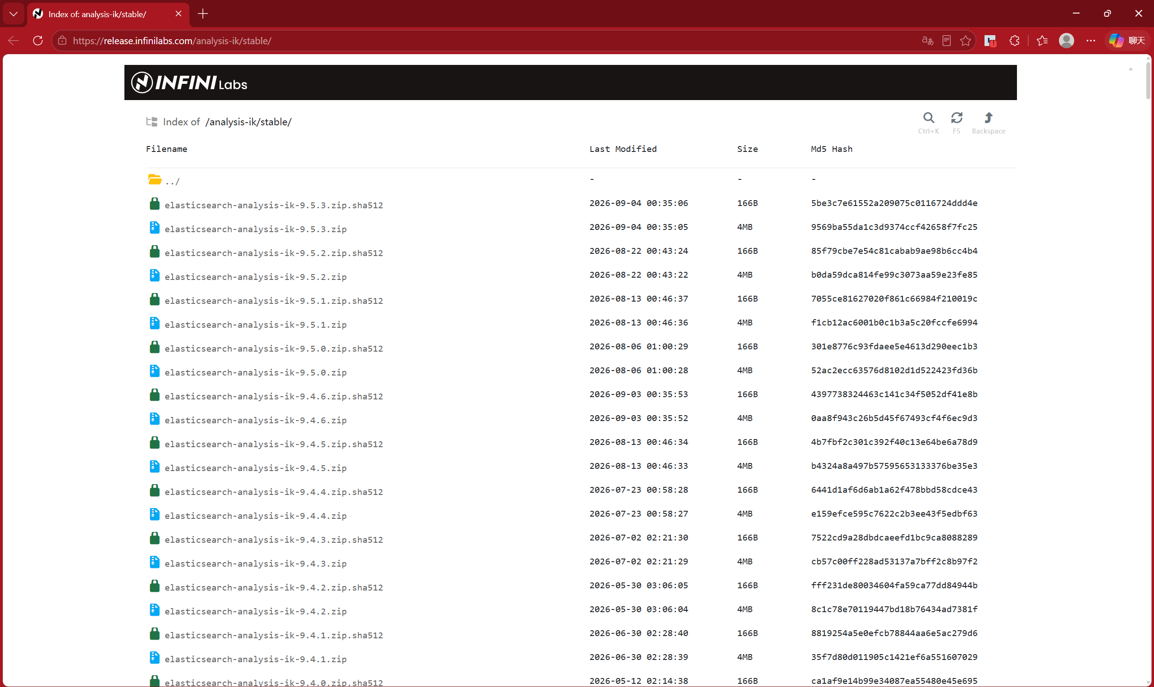Click the directory tree icon beside Index of
Screen dimensions: 1154x687
tap(152, 122)
